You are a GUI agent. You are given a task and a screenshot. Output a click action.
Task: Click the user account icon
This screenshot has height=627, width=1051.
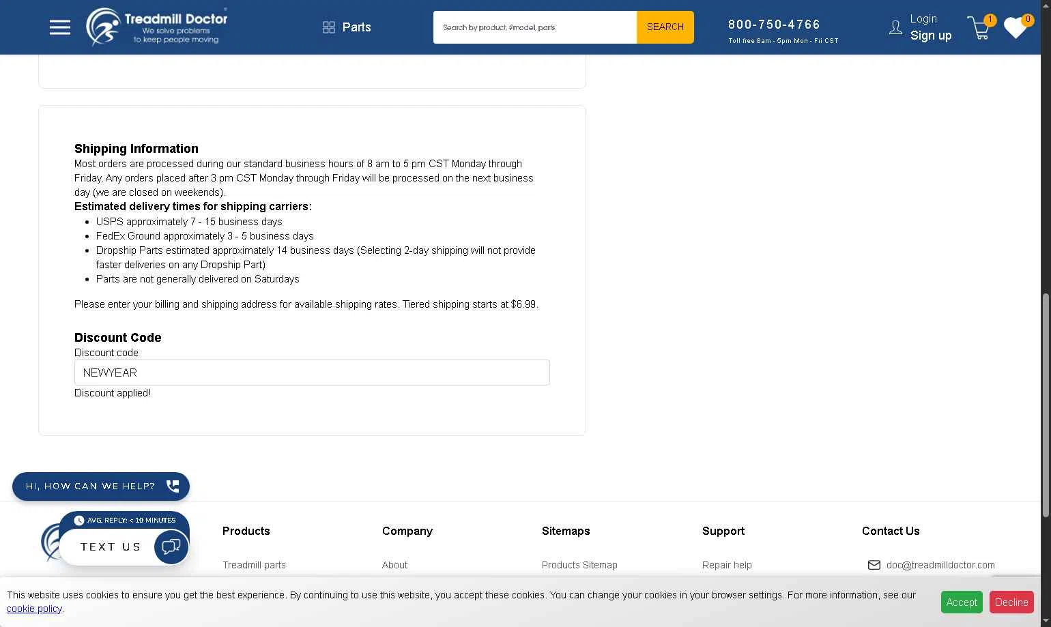click(x=895, y=27)
